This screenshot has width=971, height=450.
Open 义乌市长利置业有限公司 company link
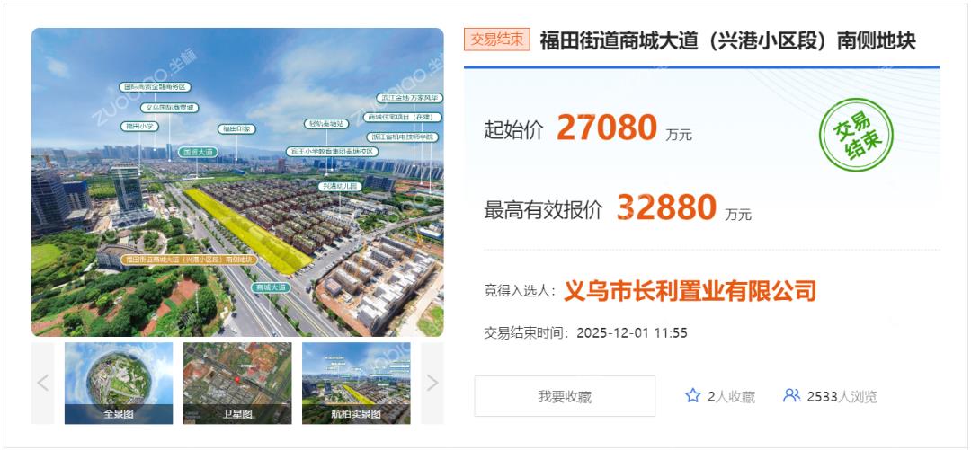click(x=690, y=290)
